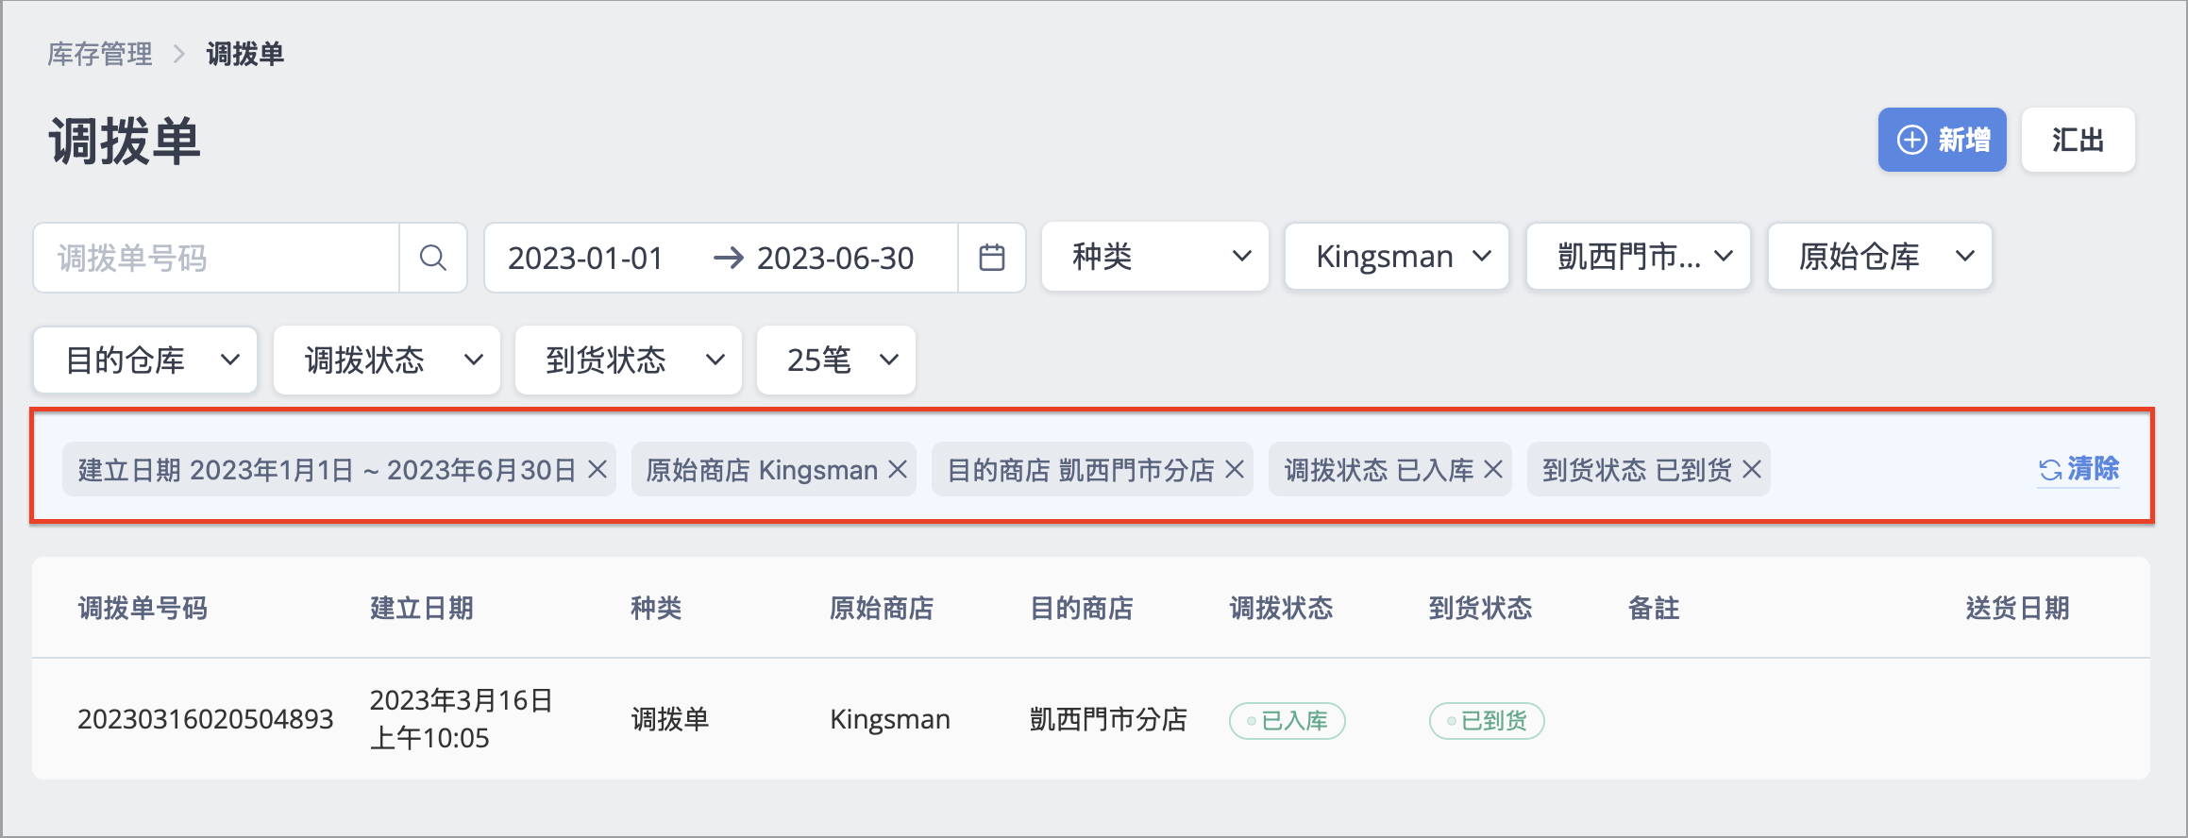Click the 建立日期 column header
Screen dimensions: 2188x838
[x=422, y=608]
